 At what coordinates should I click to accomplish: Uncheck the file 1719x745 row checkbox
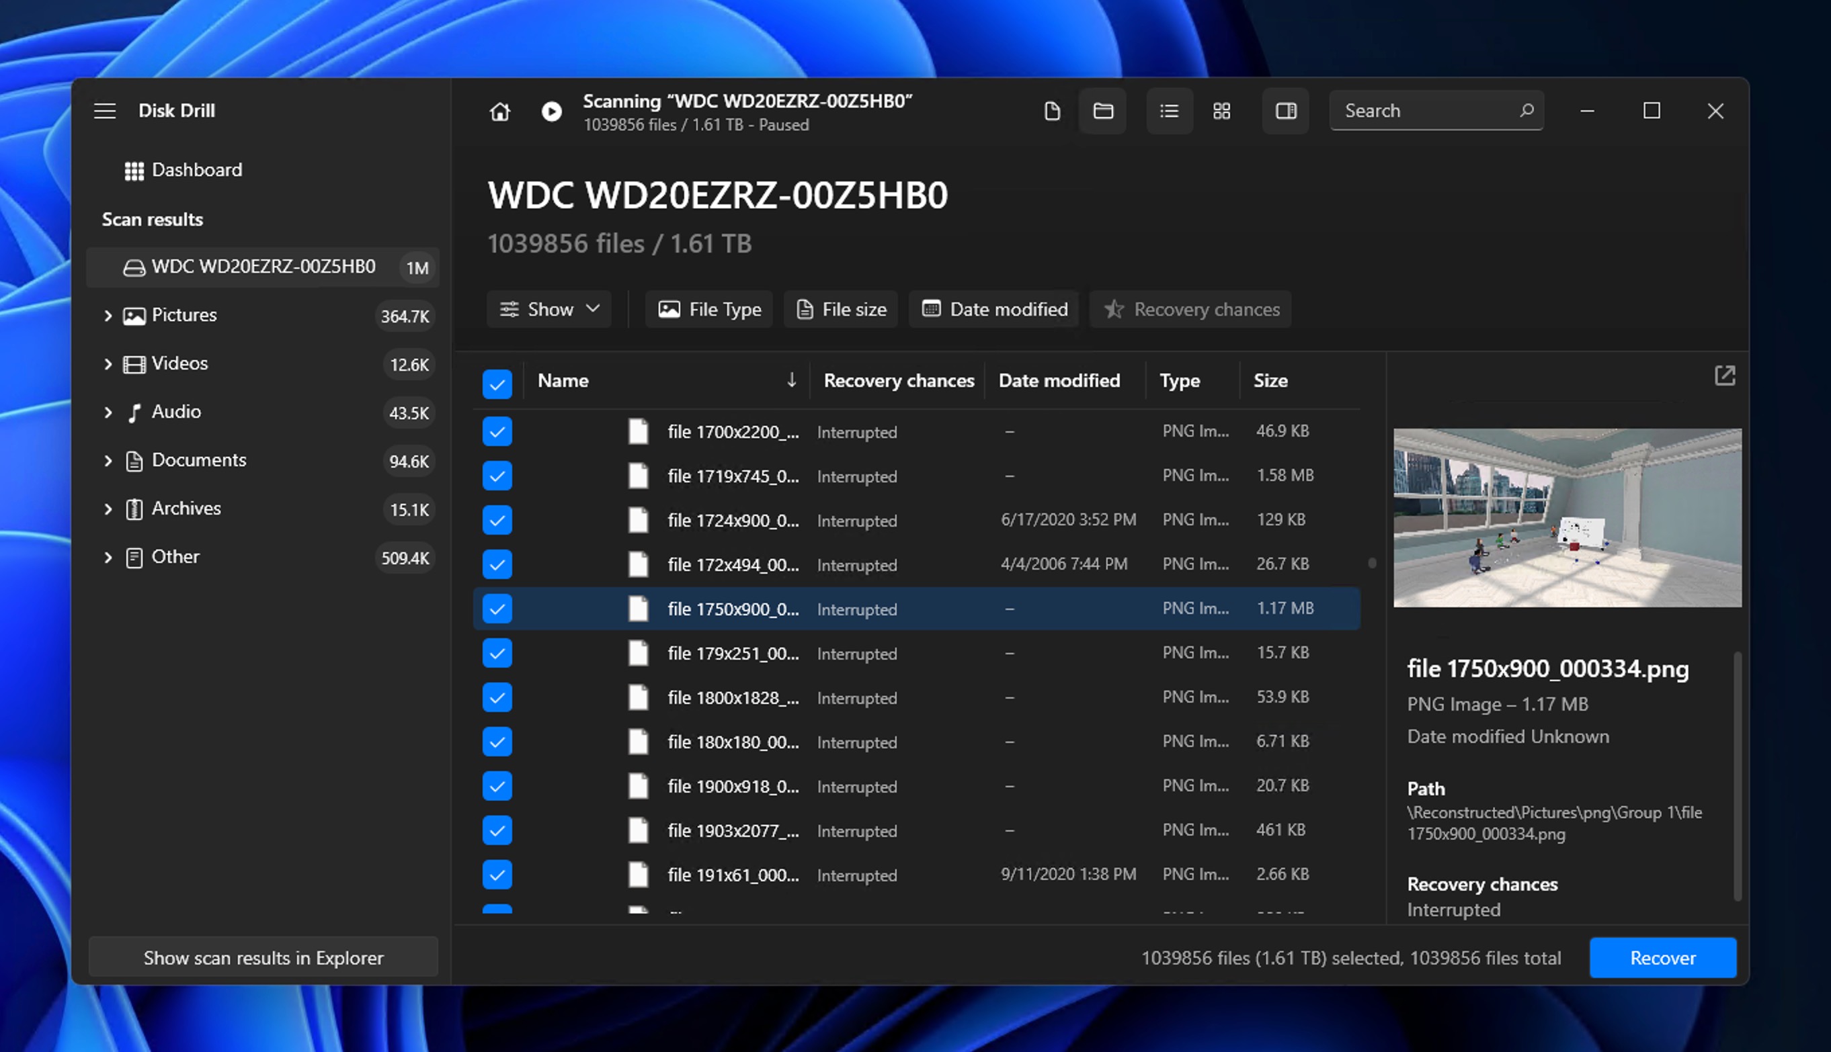[497, 476]
